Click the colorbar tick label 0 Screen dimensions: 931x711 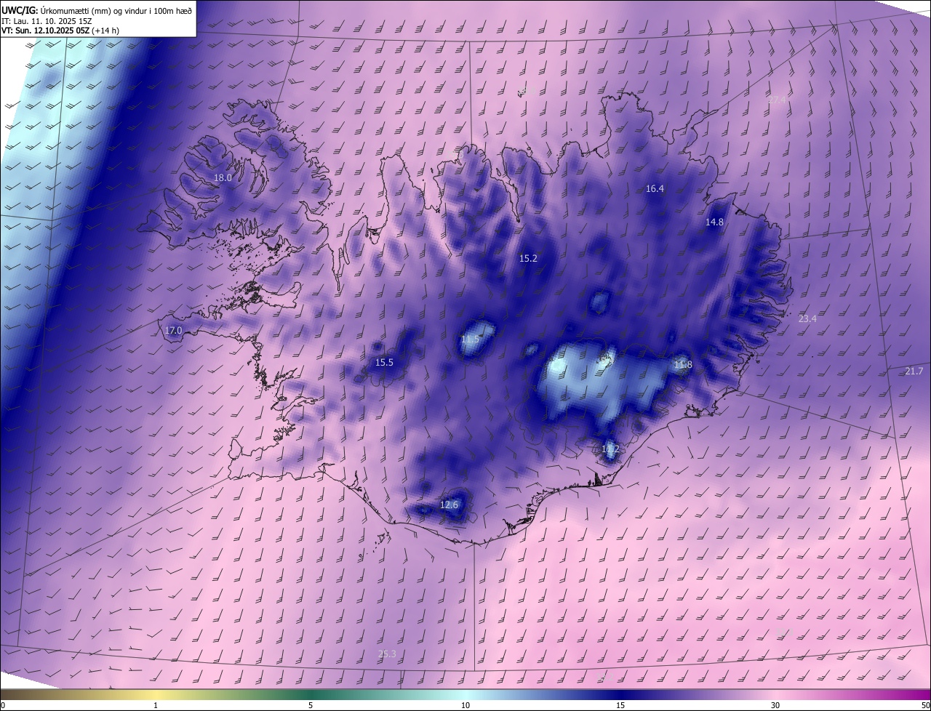3,705
